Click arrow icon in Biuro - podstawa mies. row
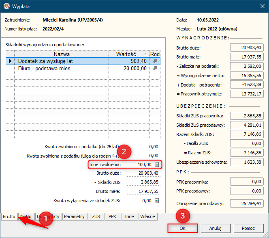Screen dimensions: 269x238 [x=155, y=68]
